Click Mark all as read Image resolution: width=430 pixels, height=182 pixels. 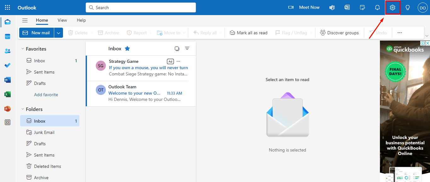pos(249,33)
